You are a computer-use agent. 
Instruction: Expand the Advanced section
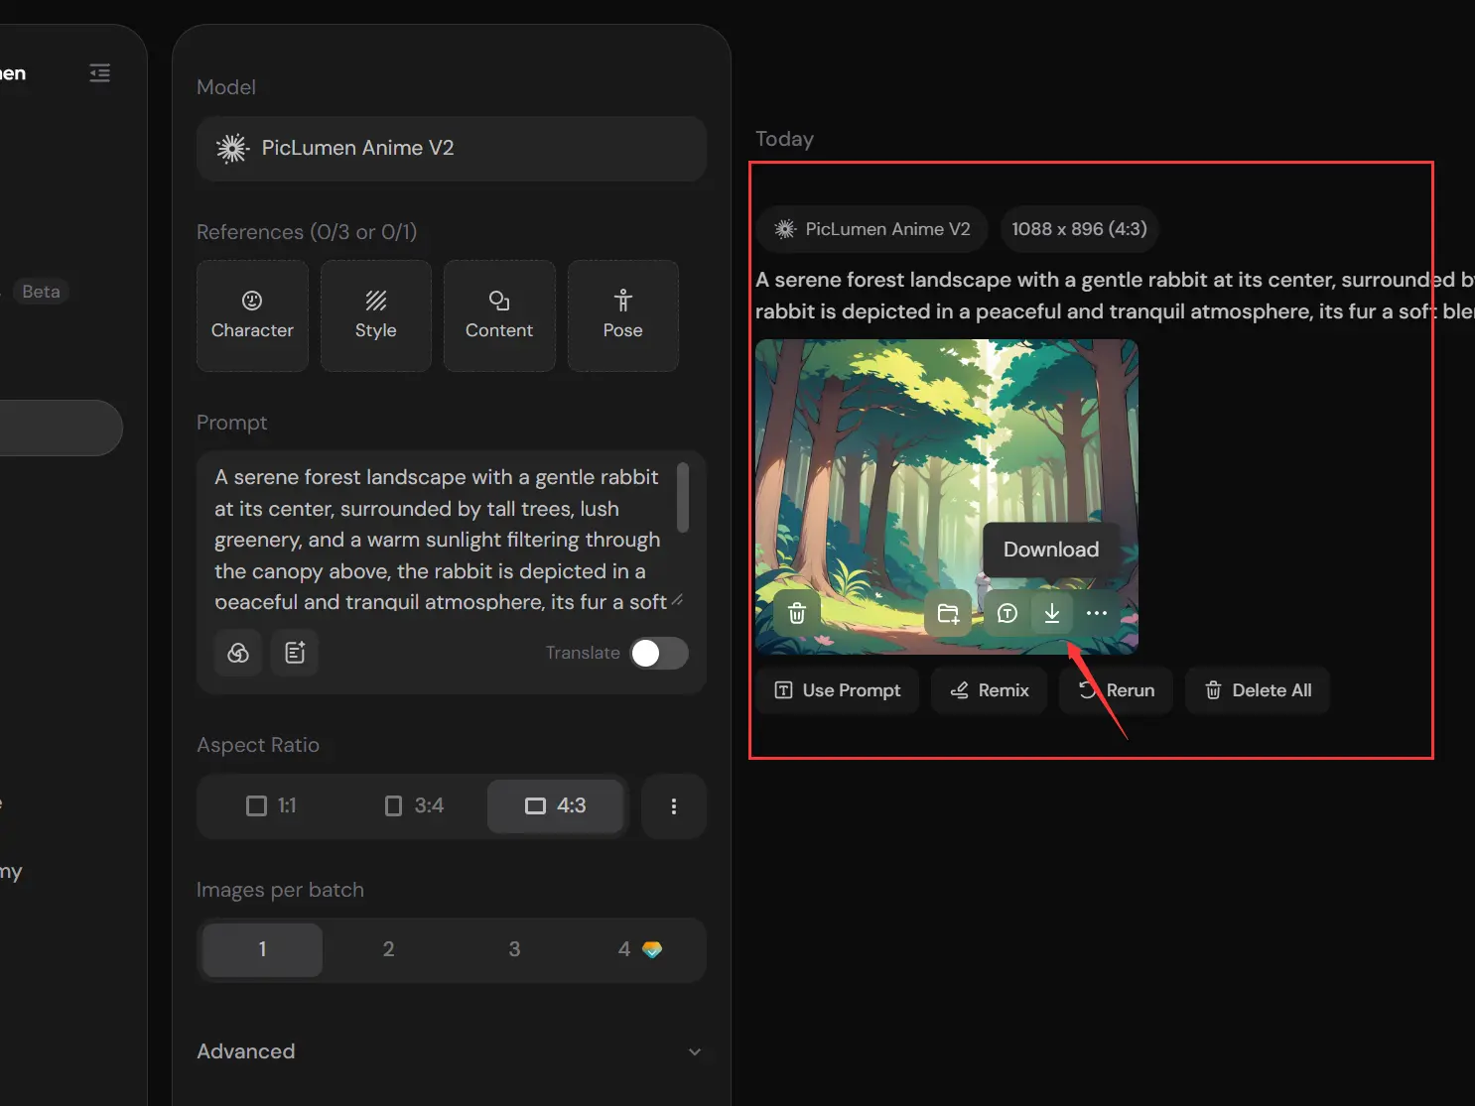(x=451, y=1051)
